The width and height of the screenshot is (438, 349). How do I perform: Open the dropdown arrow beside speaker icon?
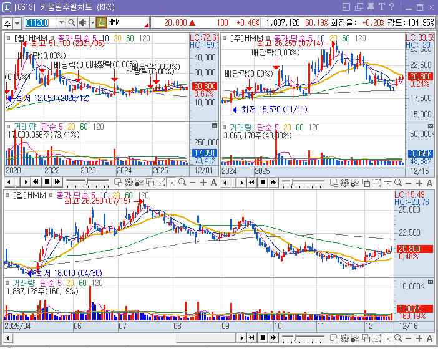92,22
